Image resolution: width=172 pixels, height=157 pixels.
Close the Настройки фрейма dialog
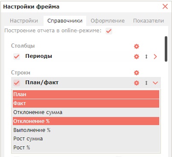(165, 6)
